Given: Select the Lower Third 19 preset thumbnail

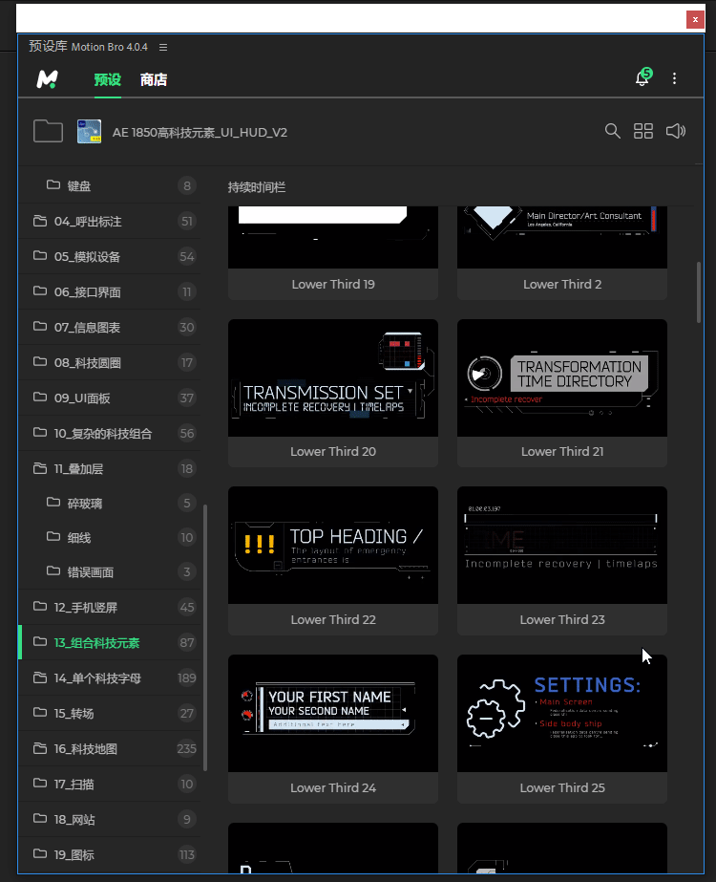Looking at the screenshot, I should point(333,237).
